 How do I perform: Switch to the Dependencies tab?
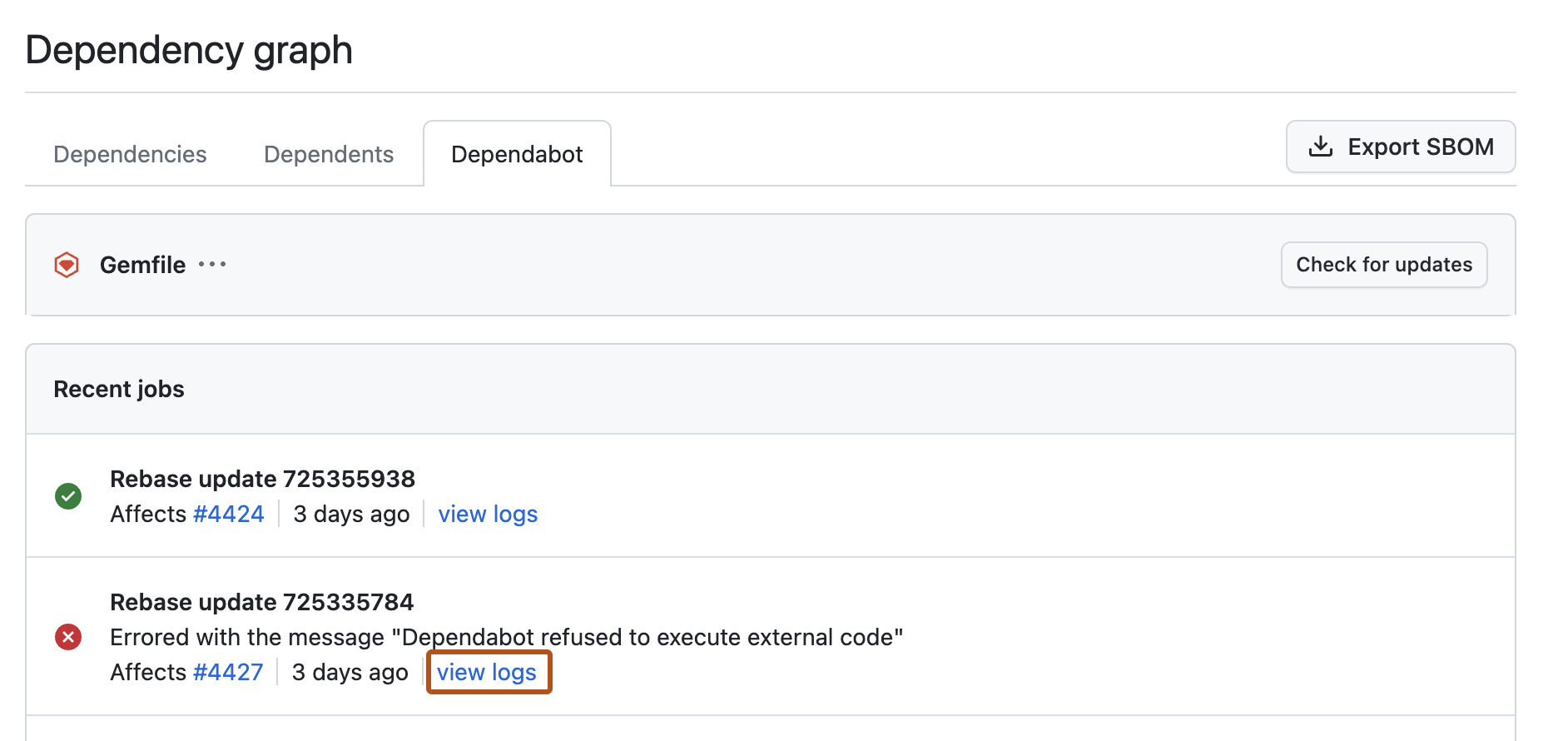click(x=130, y=154)
